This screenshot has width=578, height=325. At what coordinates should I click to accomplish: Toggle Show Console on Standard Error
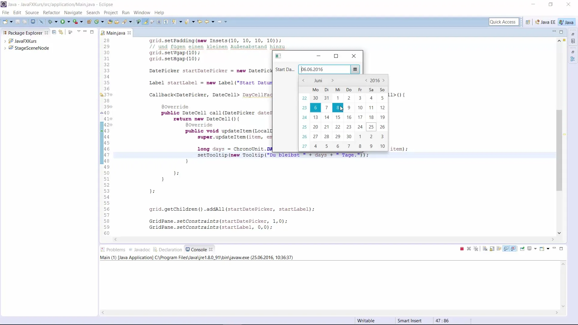point(513,249)
